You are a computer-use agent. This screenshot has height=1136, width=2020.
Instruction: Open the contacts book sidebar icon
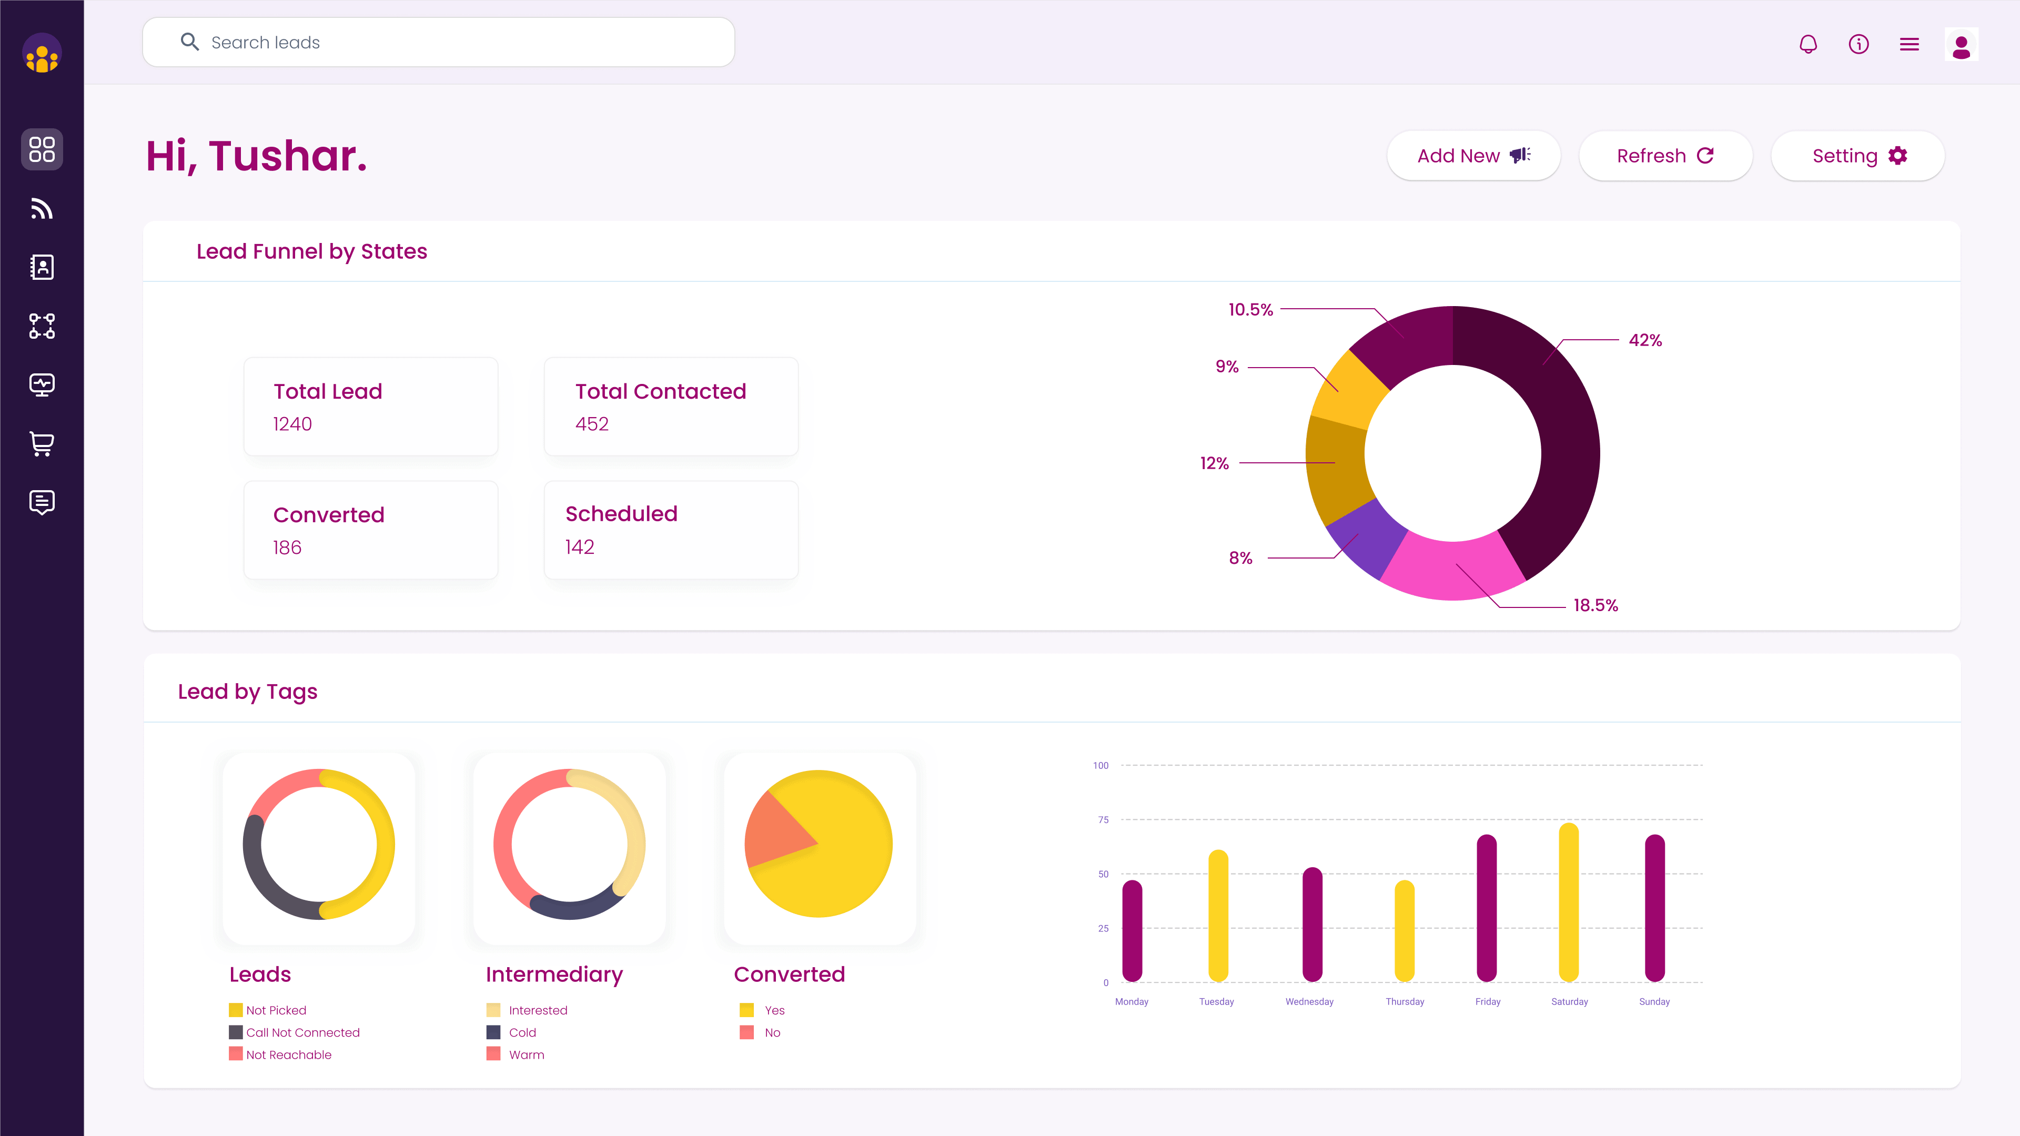click(x=42, y=267)
